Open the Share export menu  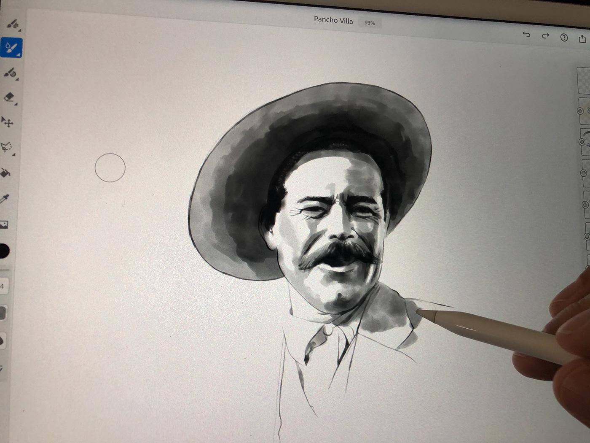pyautogui.click(x=582, y=39)
